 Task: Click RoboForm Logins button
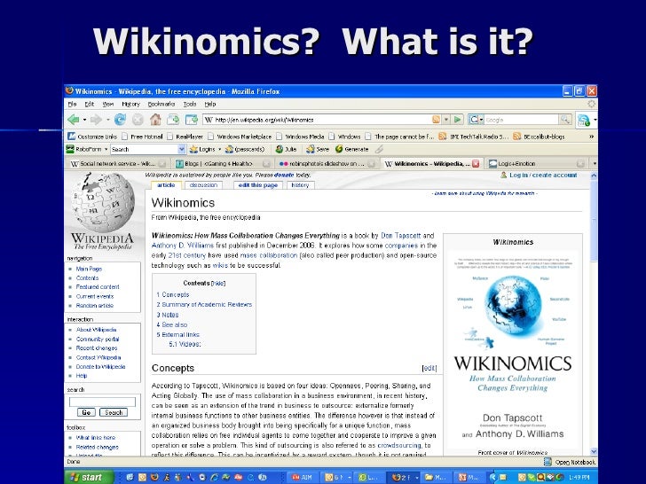[202, 149]
